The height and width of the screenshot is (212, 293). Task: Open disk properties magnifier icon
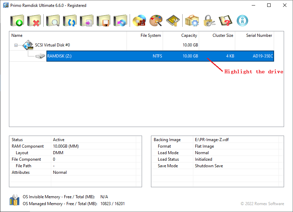coord(53,21)
